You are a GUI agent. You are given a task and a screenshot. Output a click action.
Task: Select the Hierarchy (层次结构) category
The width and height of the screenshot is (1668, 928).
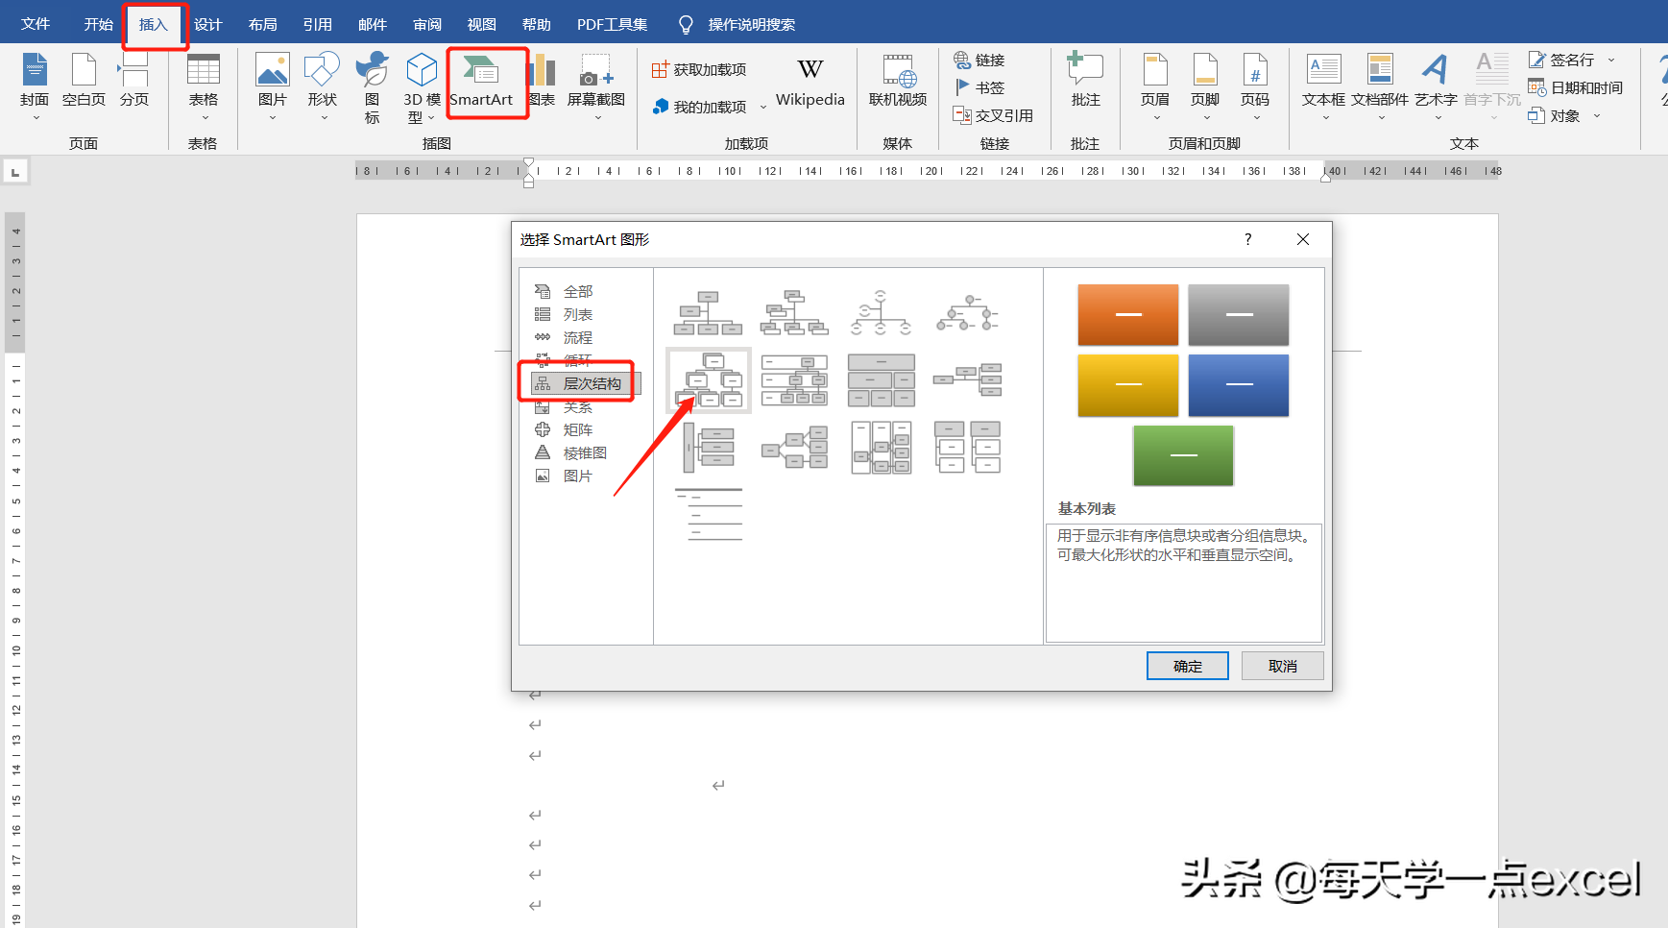(586, 383)
